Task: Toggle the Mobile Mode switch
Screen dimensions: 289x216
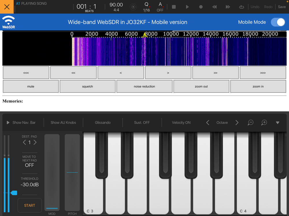Action: point(278,22)
